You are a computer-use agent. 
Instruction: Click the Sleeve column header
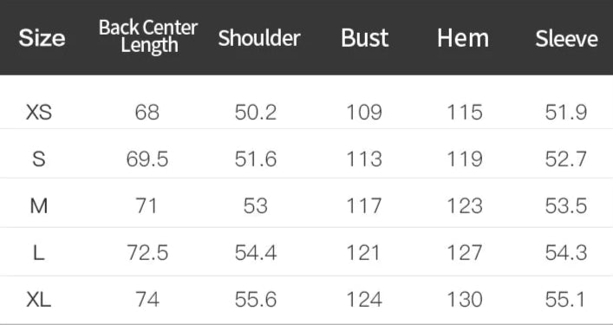coord(566,39)
